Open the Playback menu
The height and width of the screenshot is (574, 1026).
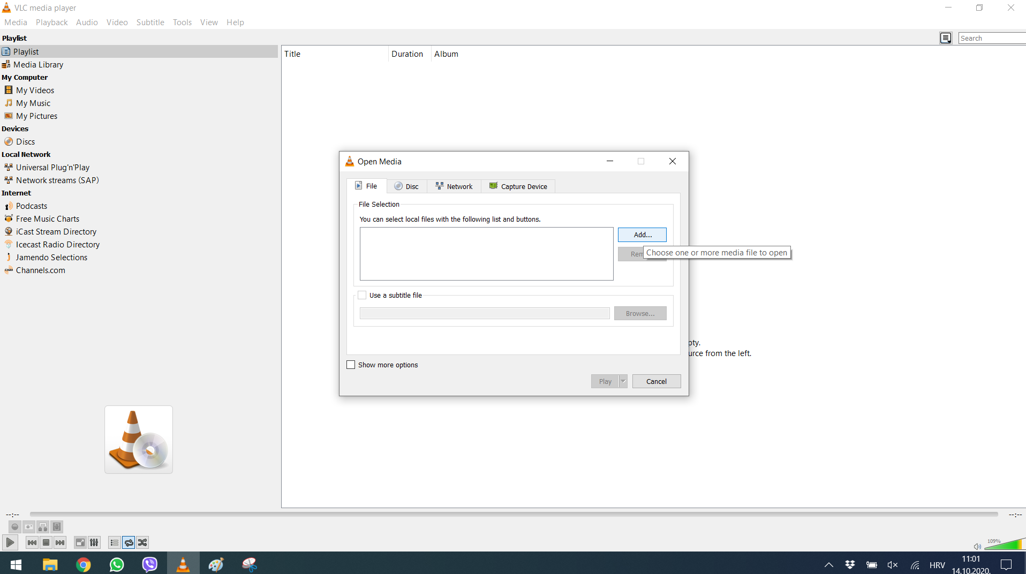[x=51, y=22]
